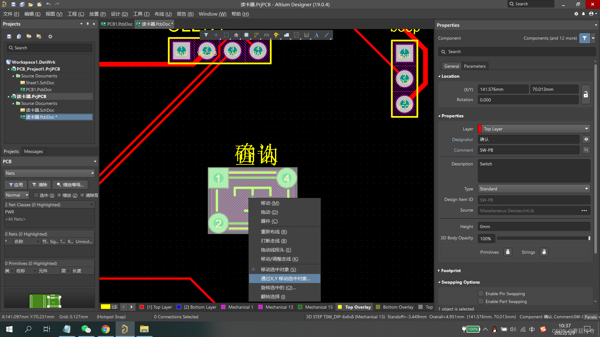Viewport: 600px width, 337px height.
Task: Switch to the Parameters tab
Action: [474, 66]
